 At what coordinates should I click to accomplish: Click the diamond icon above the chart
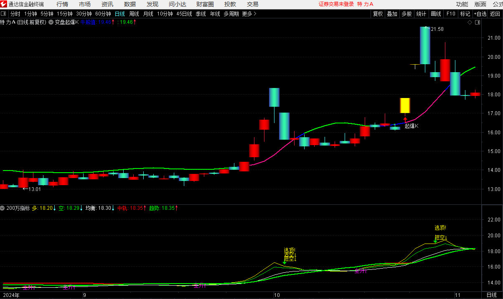click(470, 22)
